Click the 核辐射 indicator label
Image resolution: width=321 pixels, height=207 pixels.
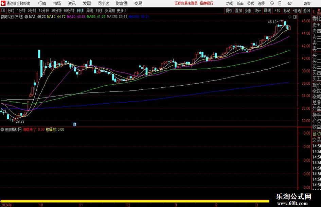(x=51, y=130)
